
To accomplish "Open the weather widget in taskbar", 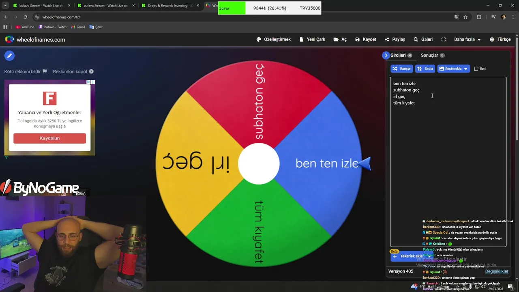I will [430, 287].
